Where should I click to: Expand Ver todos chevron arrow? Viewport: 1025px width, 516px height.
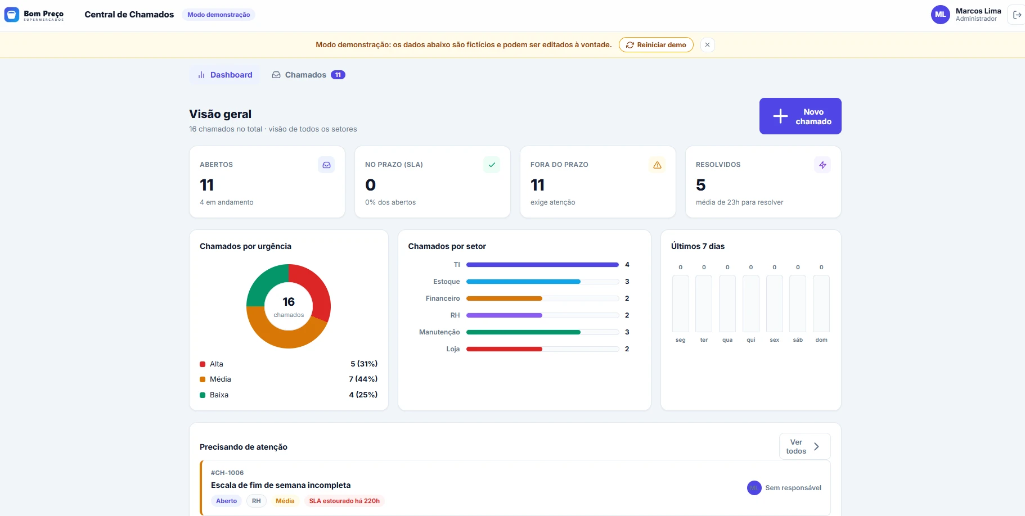click(816, 447)
